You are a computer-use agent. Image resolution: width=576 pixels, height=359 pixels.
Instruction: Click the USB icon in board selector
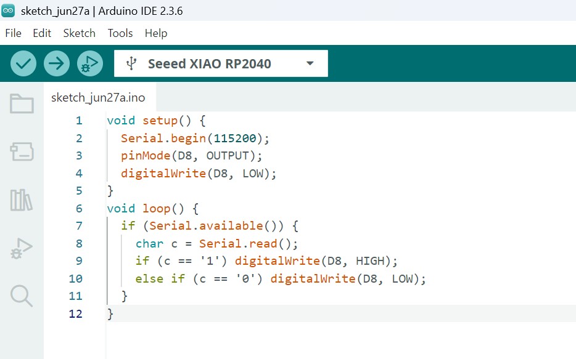(x=131, y=63)
